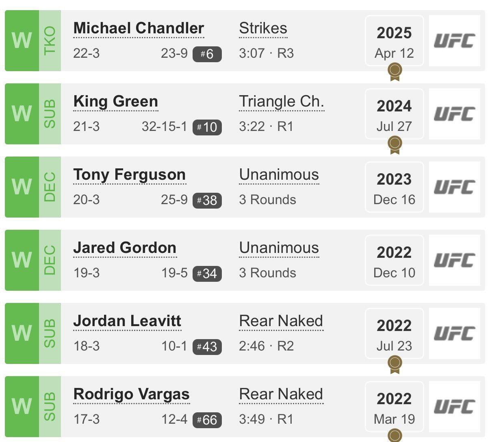Open Tony Ferguson's fighter page
This screenshot has width=490, height=442.
click(129, 175)
